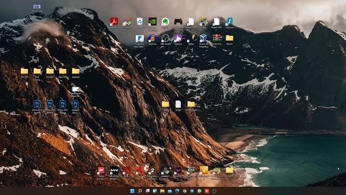Select the black game controller icon
This screenshot has height=195, width=346.
point(178,22)
